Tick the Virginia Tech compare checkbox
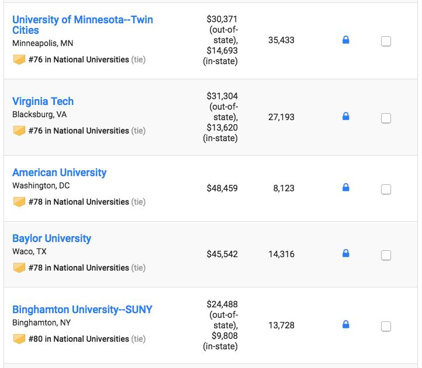Viewport: 422px width, 368px height. tap(386, 118)
